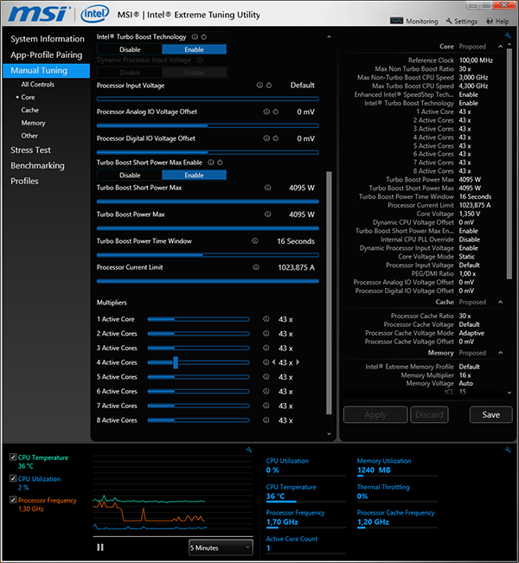Show info for Processor Current Limit
The width and height of the screenshot is (519, 563).
pos(256,267)
